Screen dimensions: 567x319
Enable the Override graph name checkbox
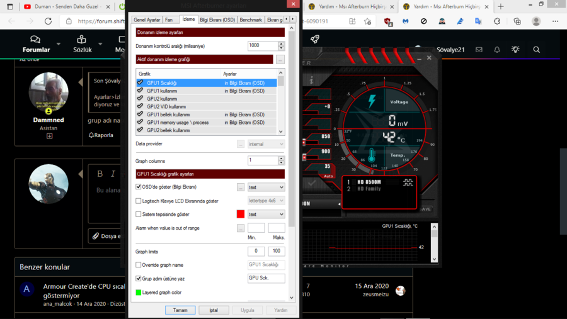[138, 265]
